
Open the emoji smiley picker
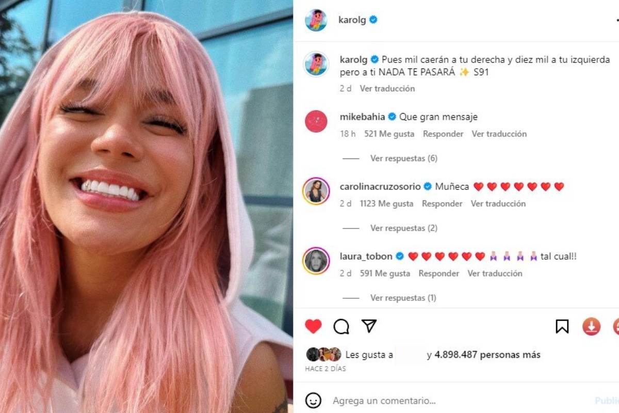tap(313, 401)
